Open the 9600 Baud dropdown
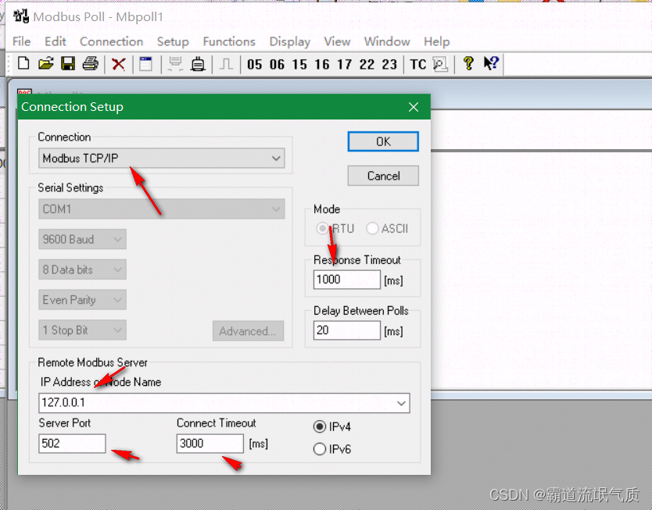This screenshot has width=652, height=510. coord(82,239)
